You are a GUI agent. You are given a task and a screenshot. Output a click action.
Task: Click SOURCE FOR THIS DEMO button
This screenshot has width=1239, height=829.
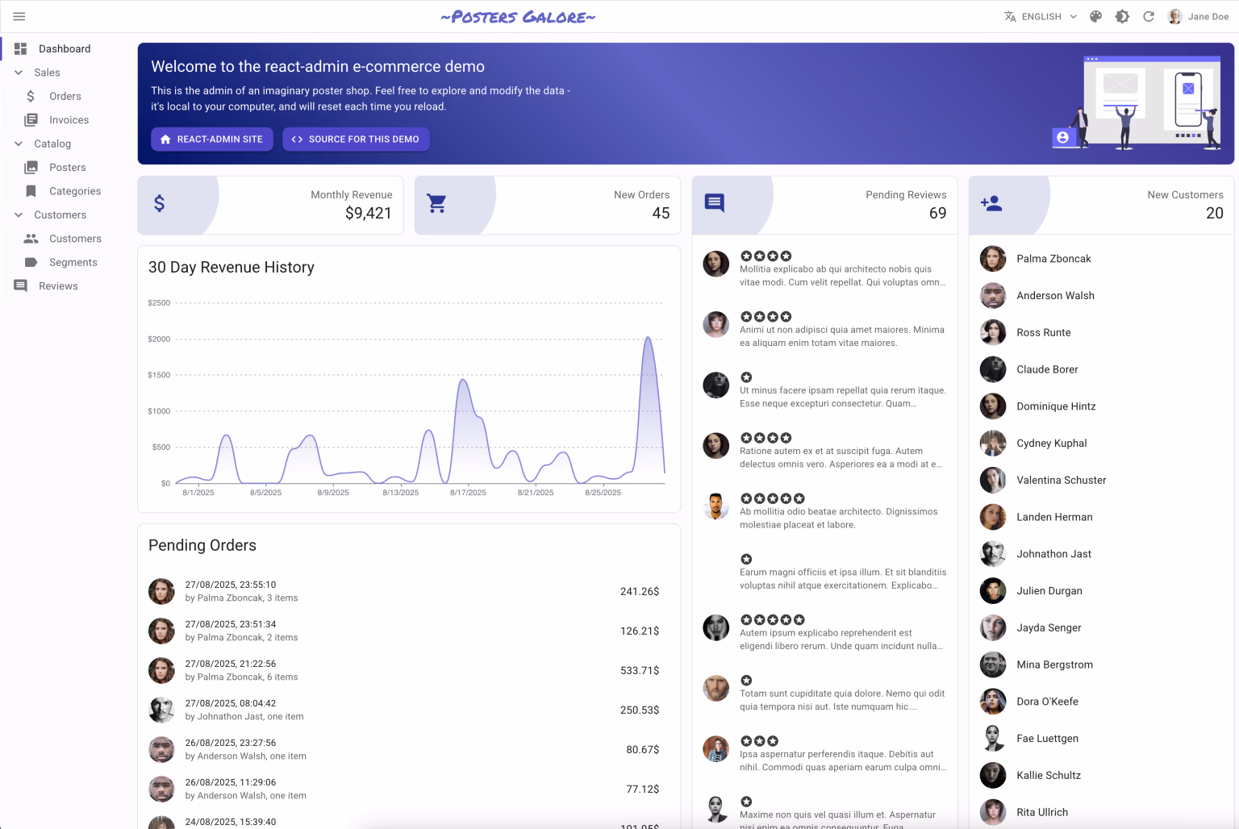[356, 140]
